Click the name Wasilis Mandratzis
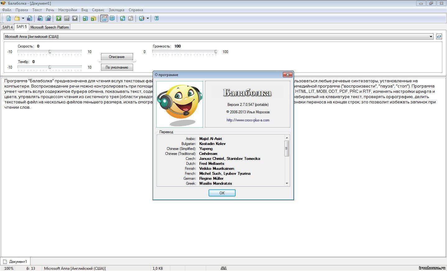 [x=215, y=183]
